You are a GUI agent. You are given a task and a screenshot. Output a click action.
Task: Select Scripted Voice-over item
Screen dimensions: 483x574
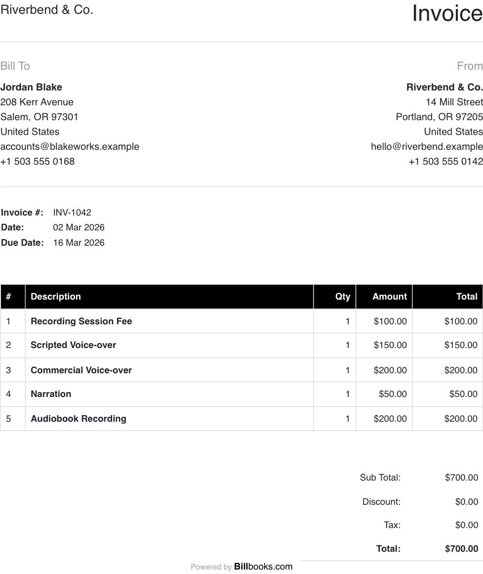pos(73,345)
